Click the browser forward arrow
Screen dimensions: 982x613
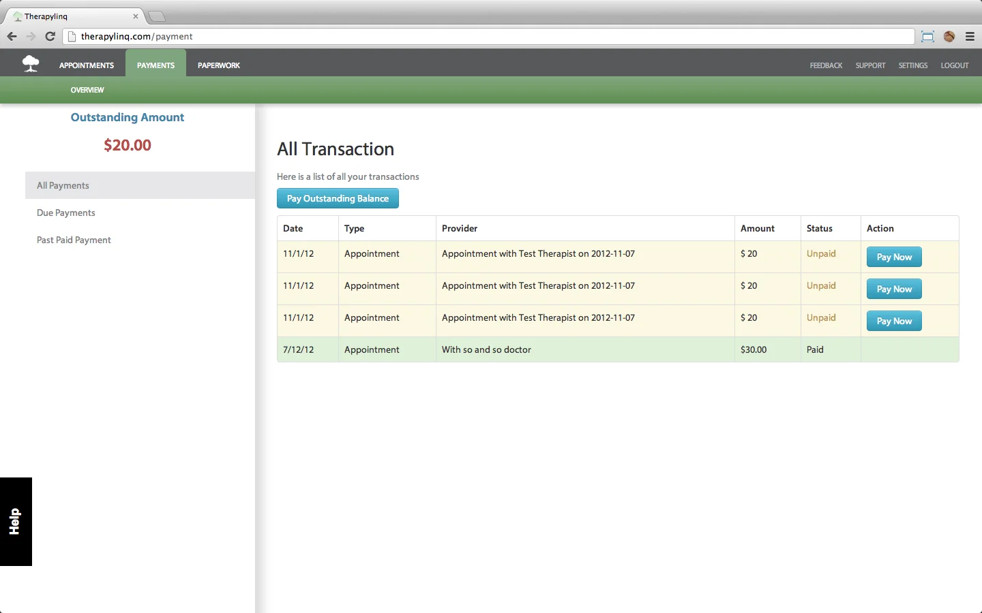coord(31,37)
